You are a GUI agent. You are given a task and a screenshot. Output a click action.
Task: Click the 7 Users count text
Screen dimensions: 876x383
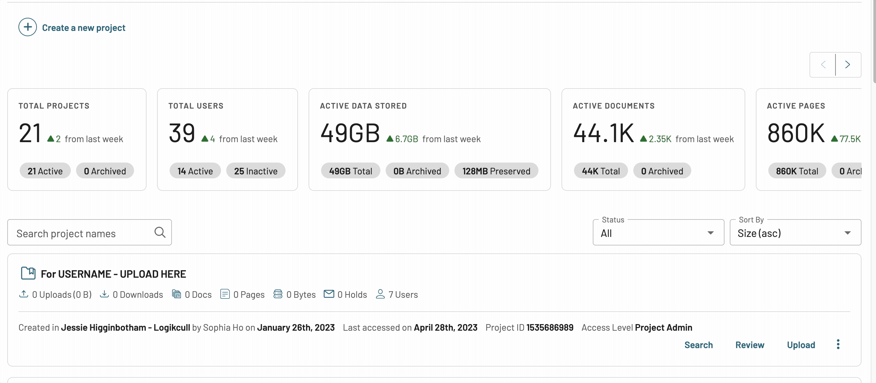point(403,294)
